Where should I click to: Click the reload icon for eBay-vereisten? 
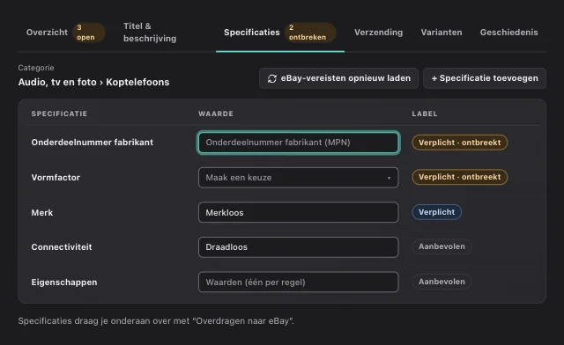click(272, 78)
